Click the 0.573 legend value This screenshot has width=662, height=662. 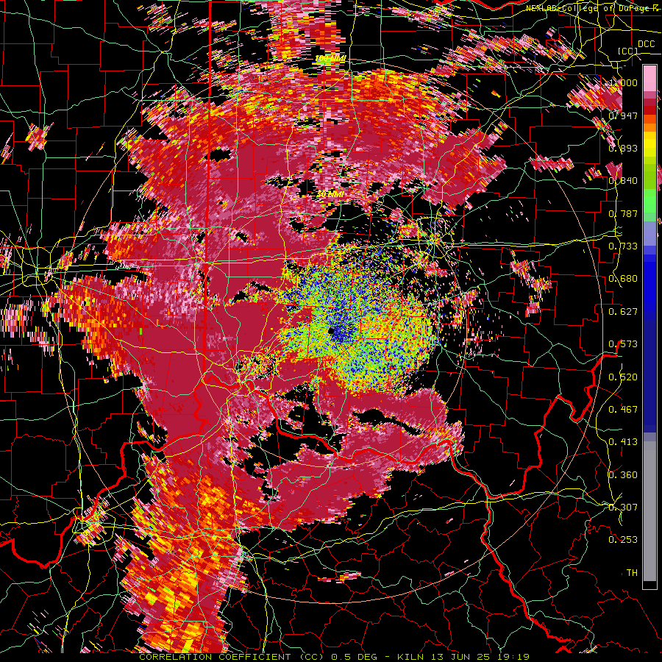click(x=623, y=344)
